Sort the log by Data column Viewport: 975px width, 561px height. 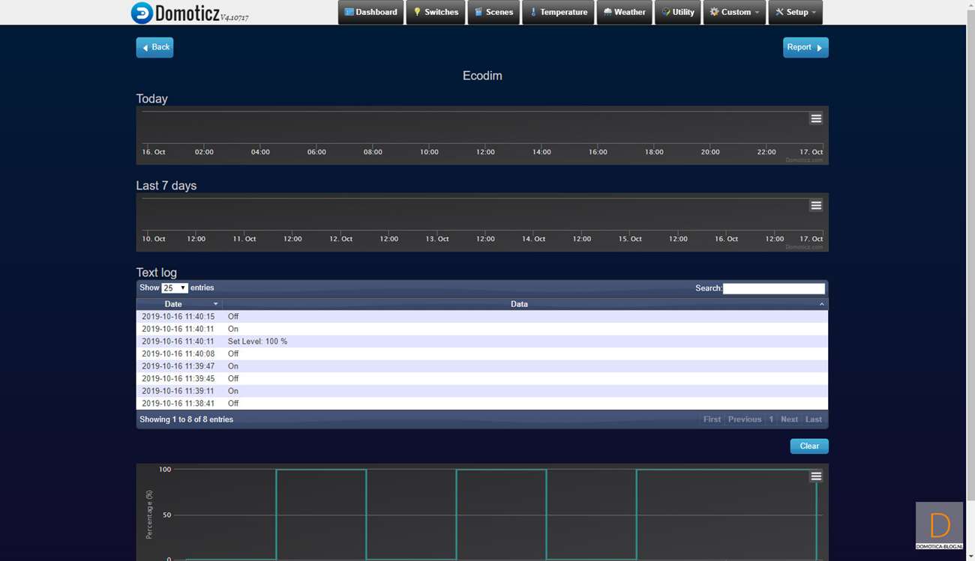(519, 304)
